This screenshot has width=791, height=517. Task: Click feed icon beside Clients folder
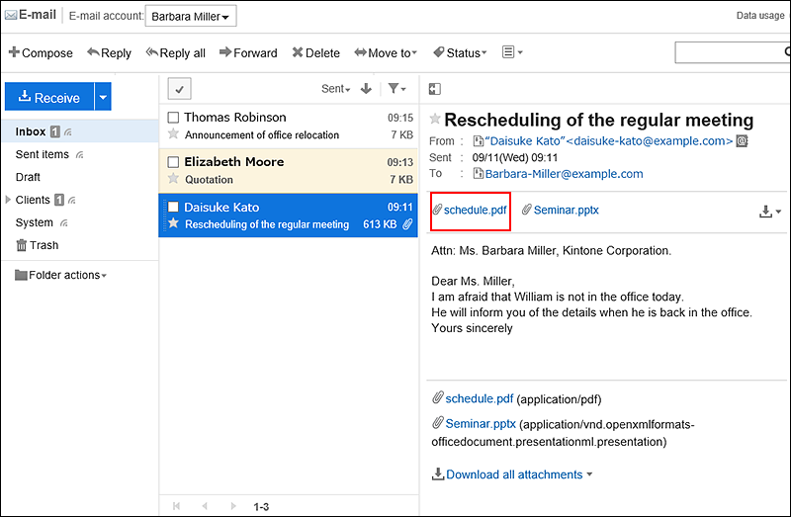tap(72, 201)
